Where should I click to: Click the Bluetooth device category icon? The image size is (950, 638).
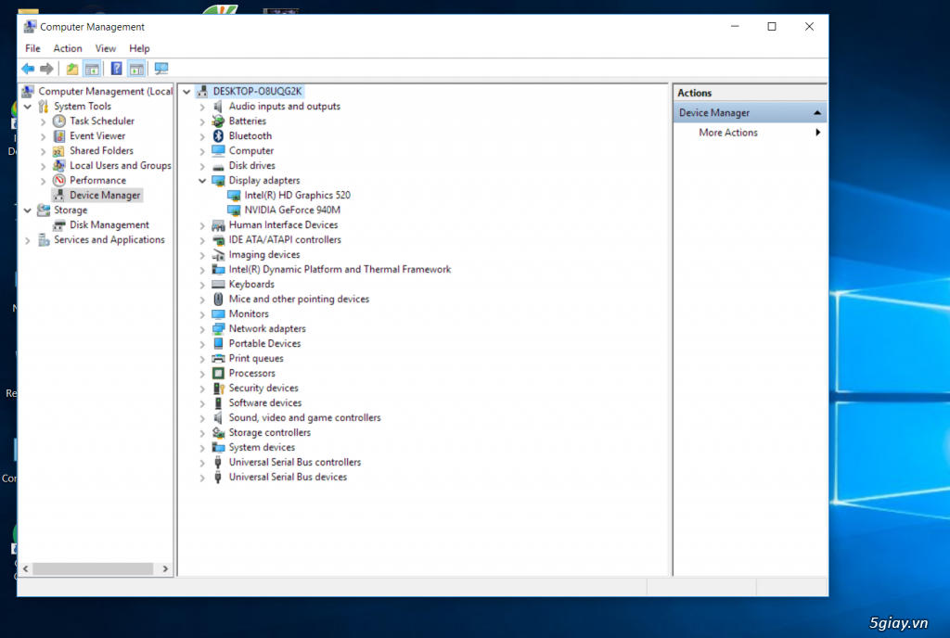218,136
